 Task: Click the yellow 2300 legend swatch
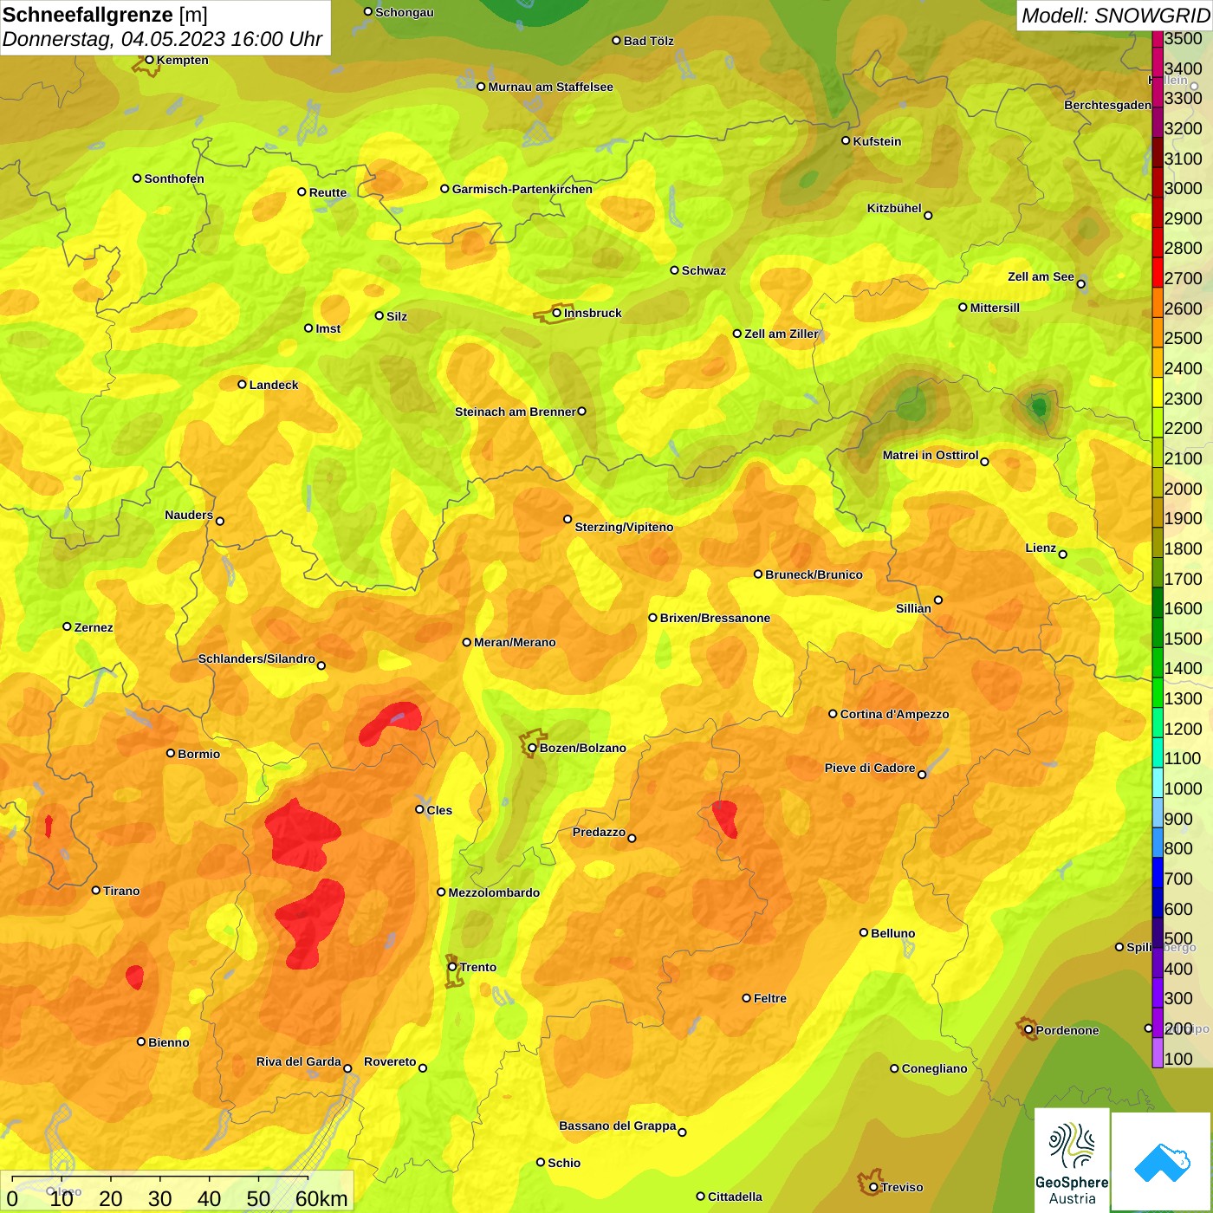click(1158, 392)
